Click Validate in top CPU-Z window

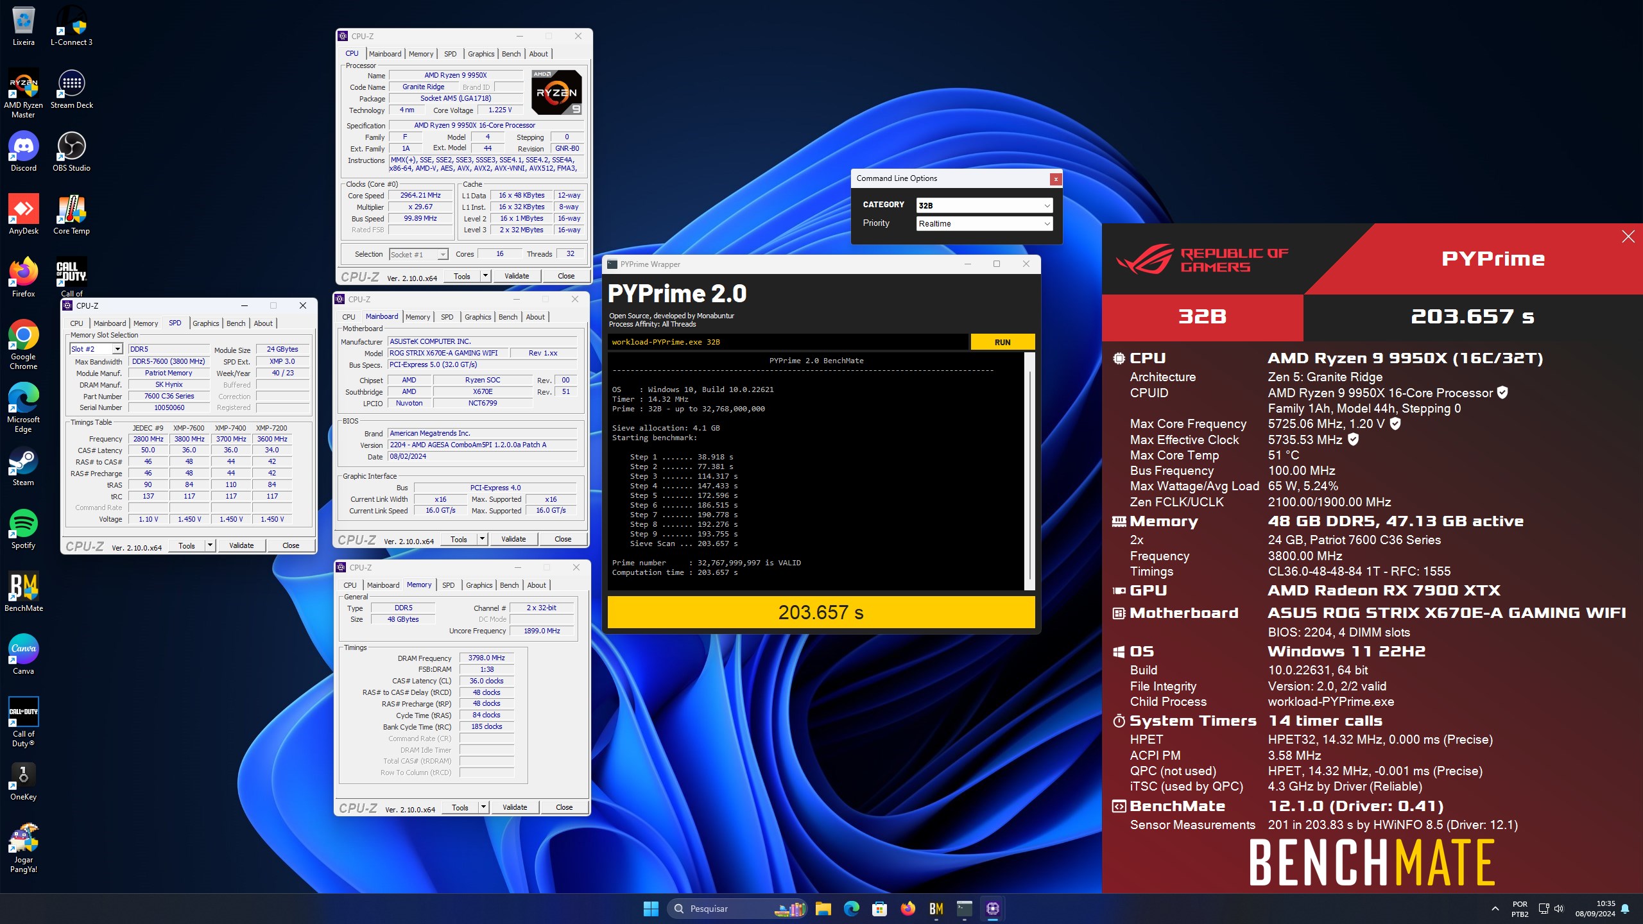pyautogui.click(x=517, y=276)
